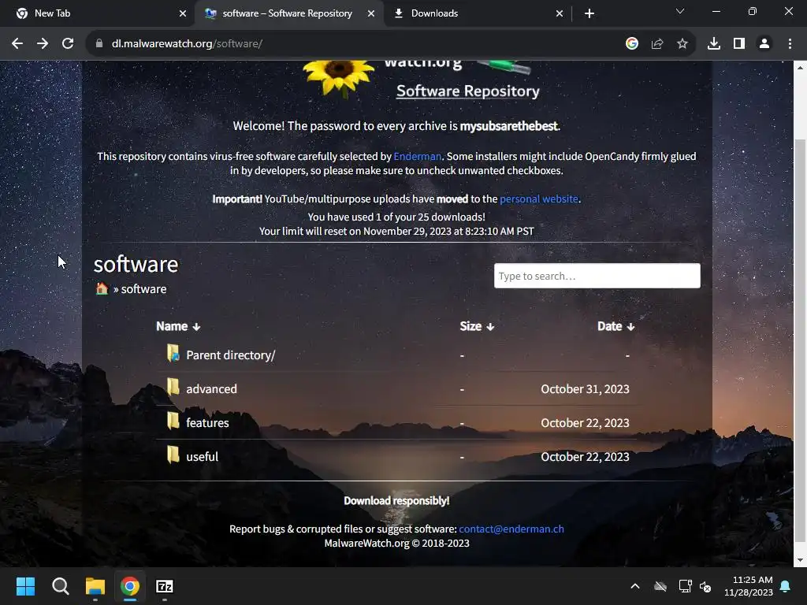This screenshot has height=605, width=807.
Task: Open the Parent directory/ link
Action: [231, 355]
